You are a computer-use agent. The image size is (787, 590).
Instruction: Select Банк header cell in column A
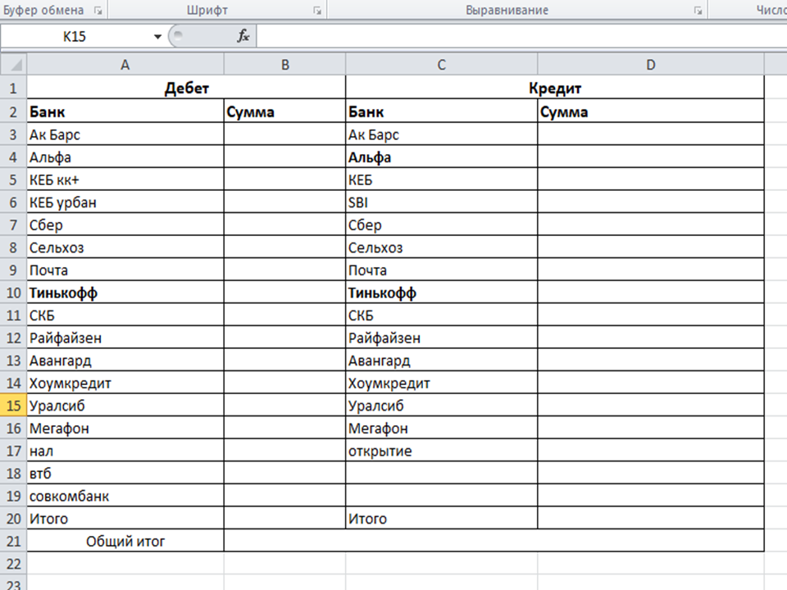(125, 111)
